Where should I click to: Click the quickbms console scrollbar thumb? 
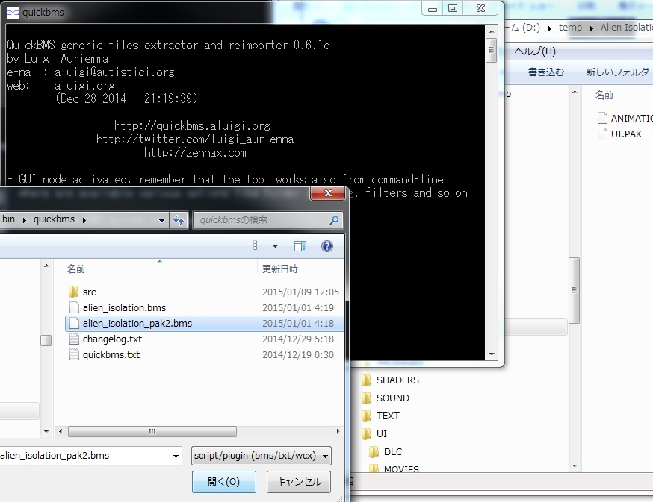pyautogui.click(x=492, y=50)
